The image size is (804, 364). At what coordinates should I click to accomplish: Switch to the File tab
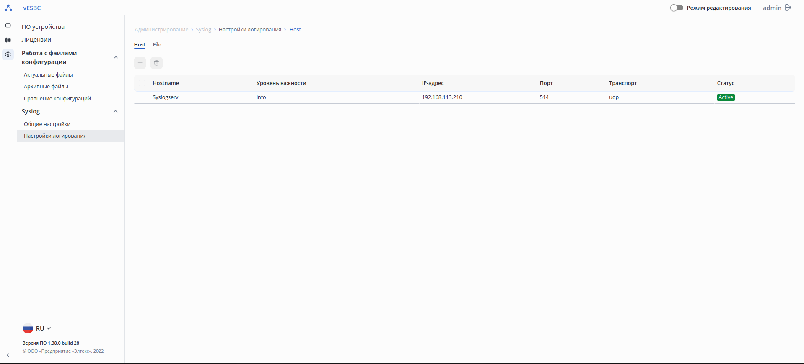tap(157, 45)
